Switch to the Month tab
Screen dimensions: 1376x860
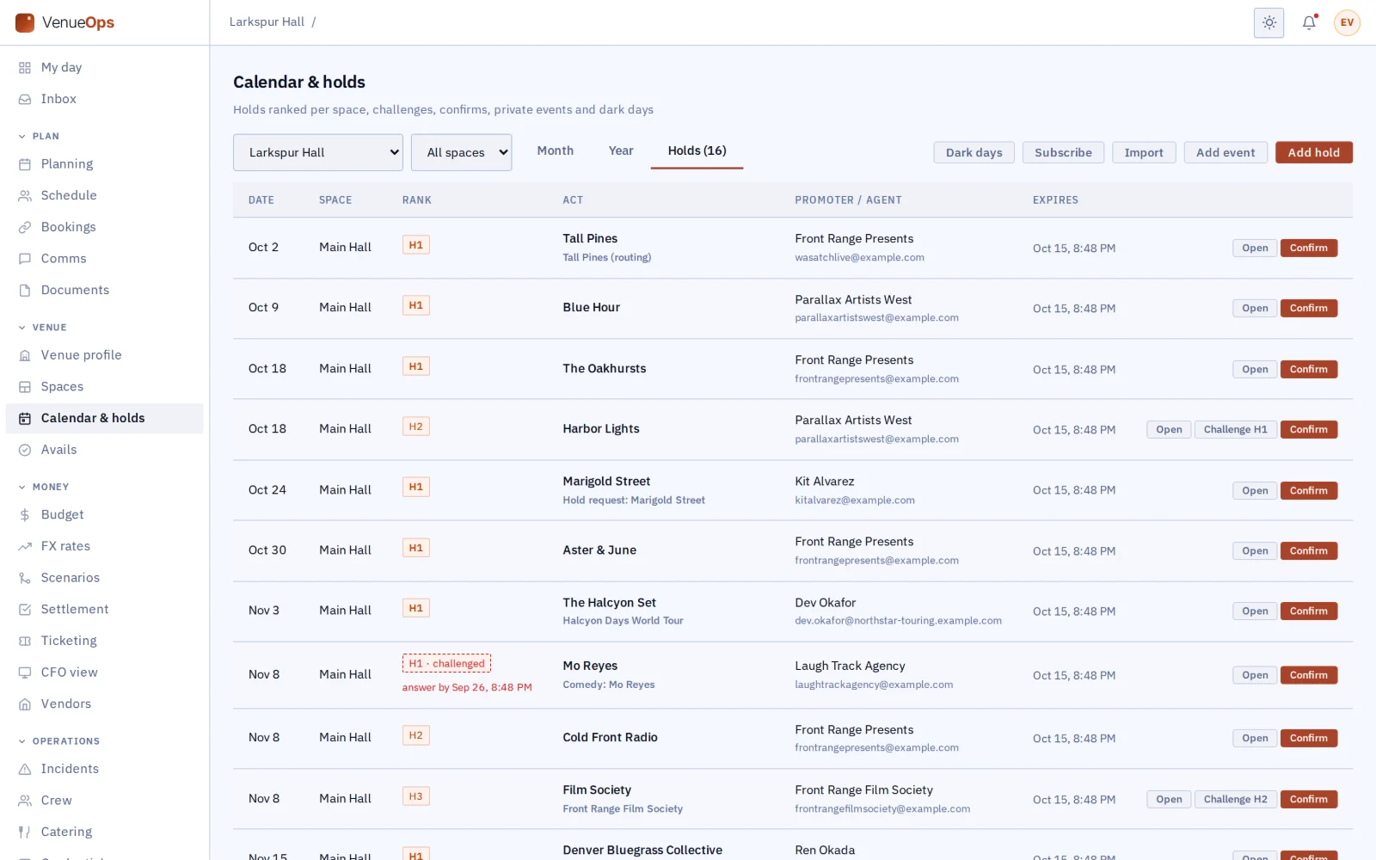pos(555,150)
